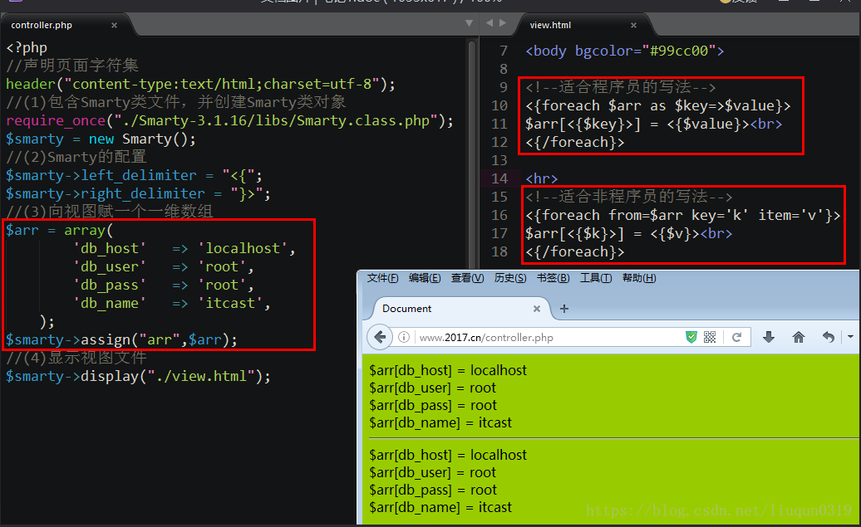Image resolution: width=861 pixels, height=527 pixels.
Task: Click the '$smarty = new Smarty();' line
Action: 101,139
